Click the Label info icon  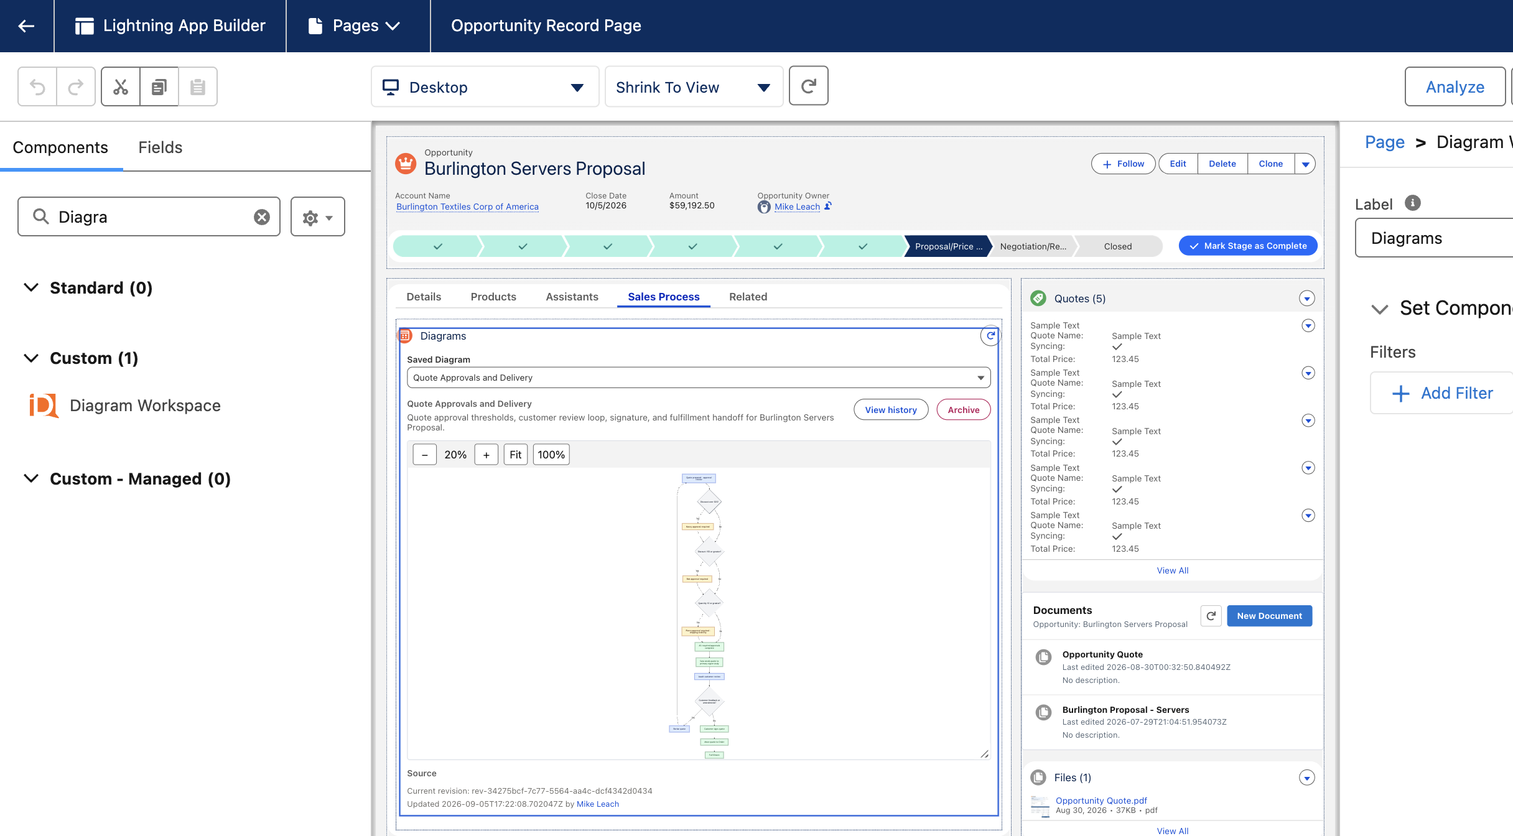pyautogui.click(x=1412, y=203)
